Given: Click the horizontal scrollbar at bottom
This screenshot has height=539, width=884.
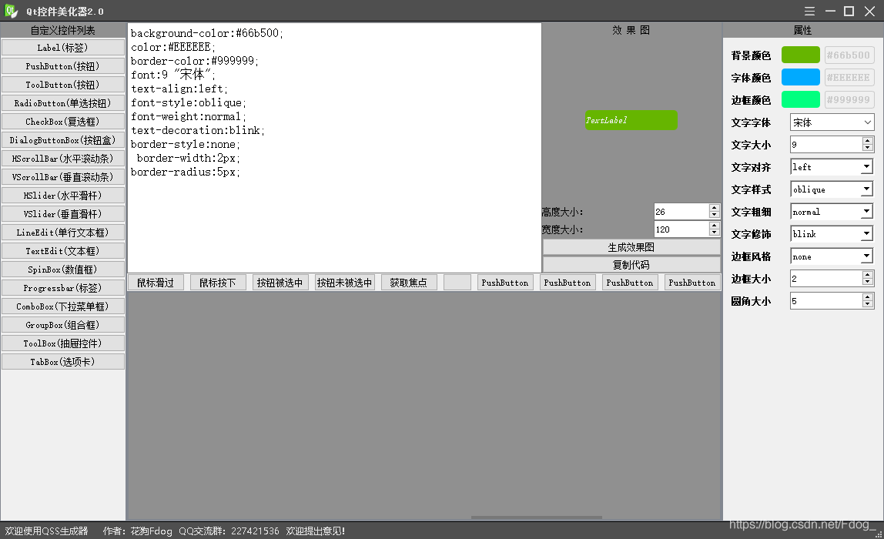Looking at the screenshot, I should [537, 517].
